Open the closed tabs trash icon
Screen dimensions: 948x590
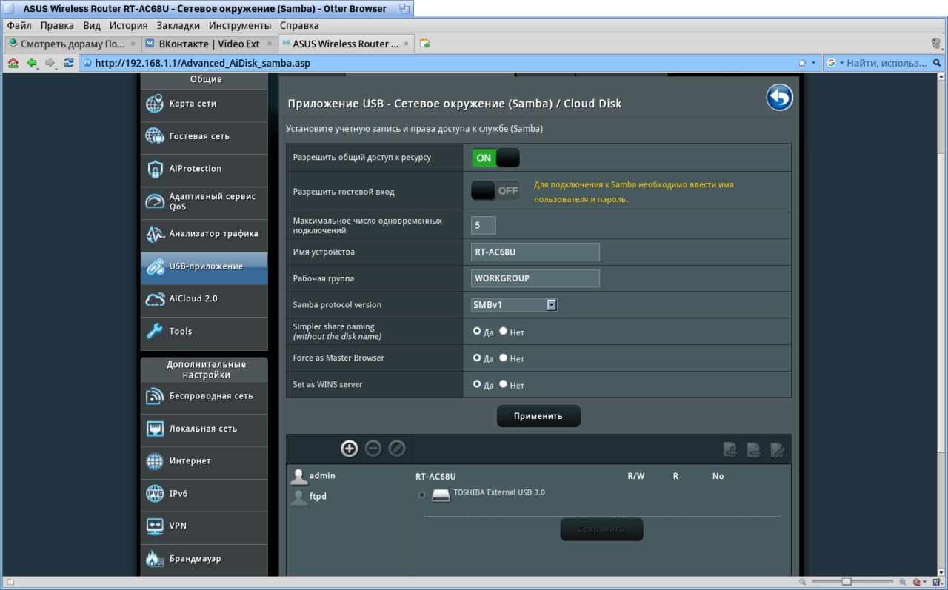(x=936, y=44)
